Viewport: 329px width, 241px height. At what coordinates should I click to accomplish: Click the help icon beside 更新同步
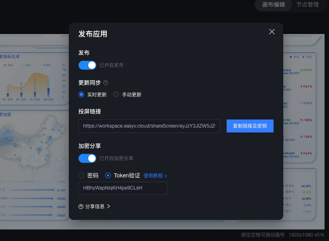click(x=106, y=83)
